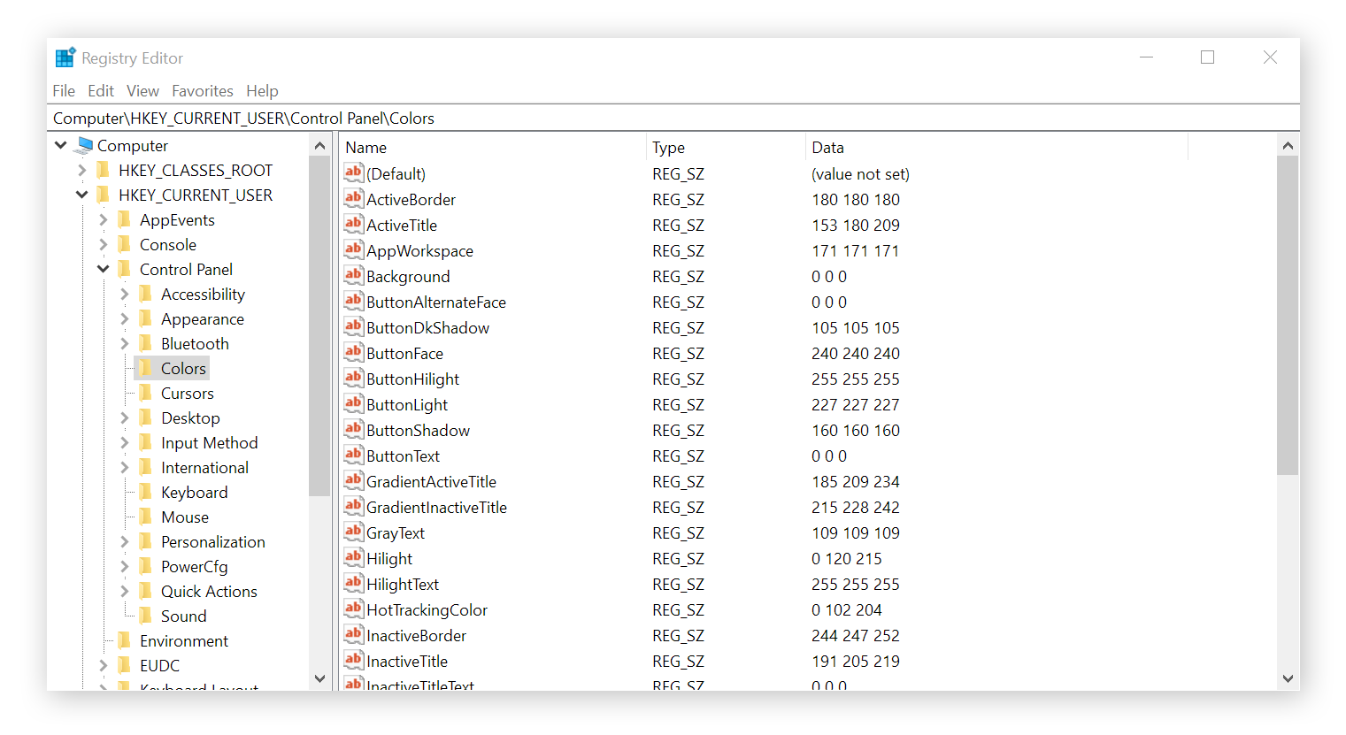Collapse the Control Panel tree node
Viewport: 1346px width, 735px height.
(104, 269)
